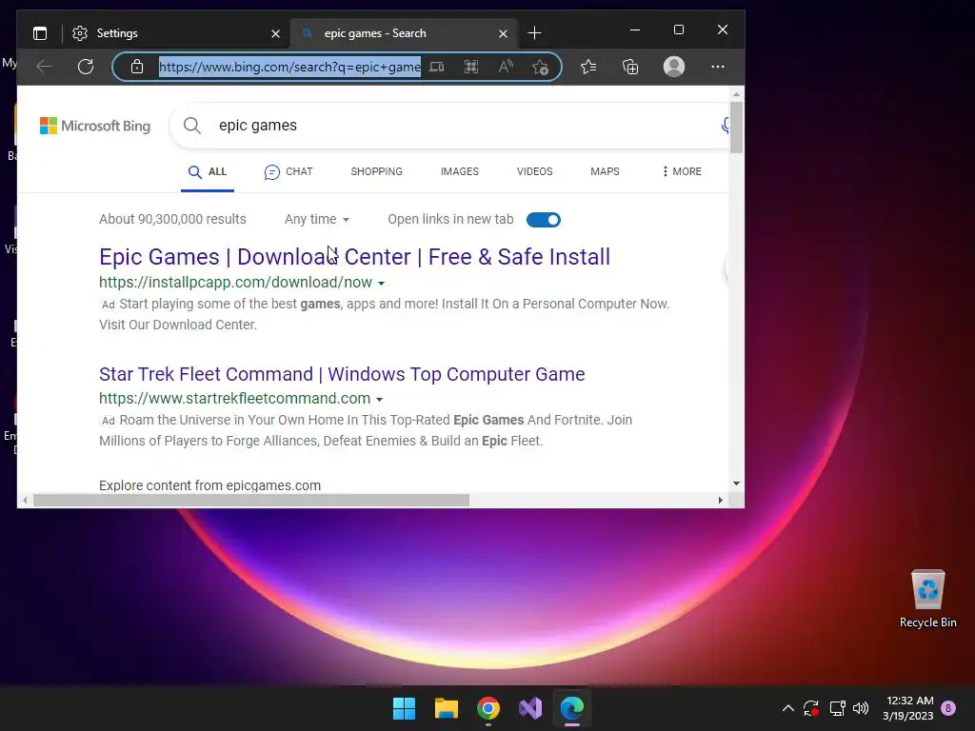Close the Settings tab

click(275, 33)
